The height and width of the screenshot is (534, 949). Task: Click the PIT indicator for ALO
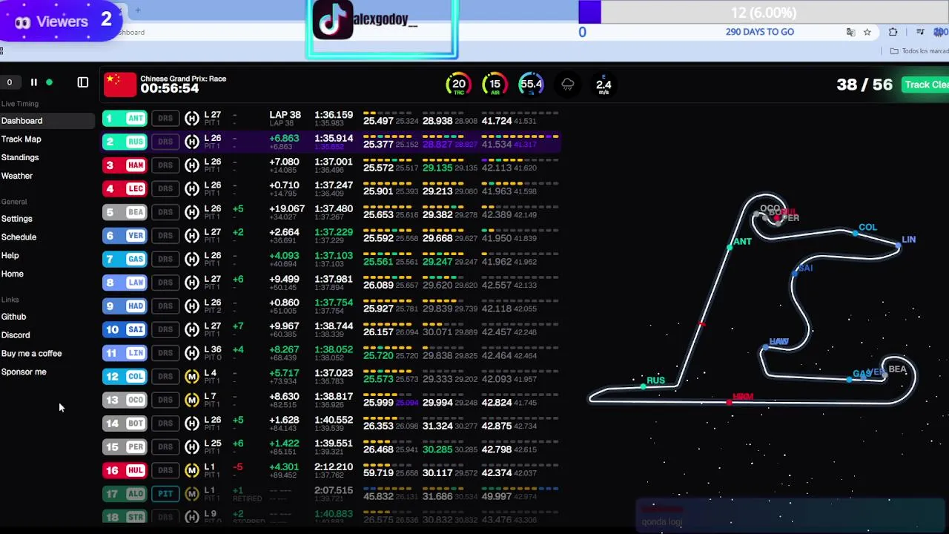pos(165,493)
